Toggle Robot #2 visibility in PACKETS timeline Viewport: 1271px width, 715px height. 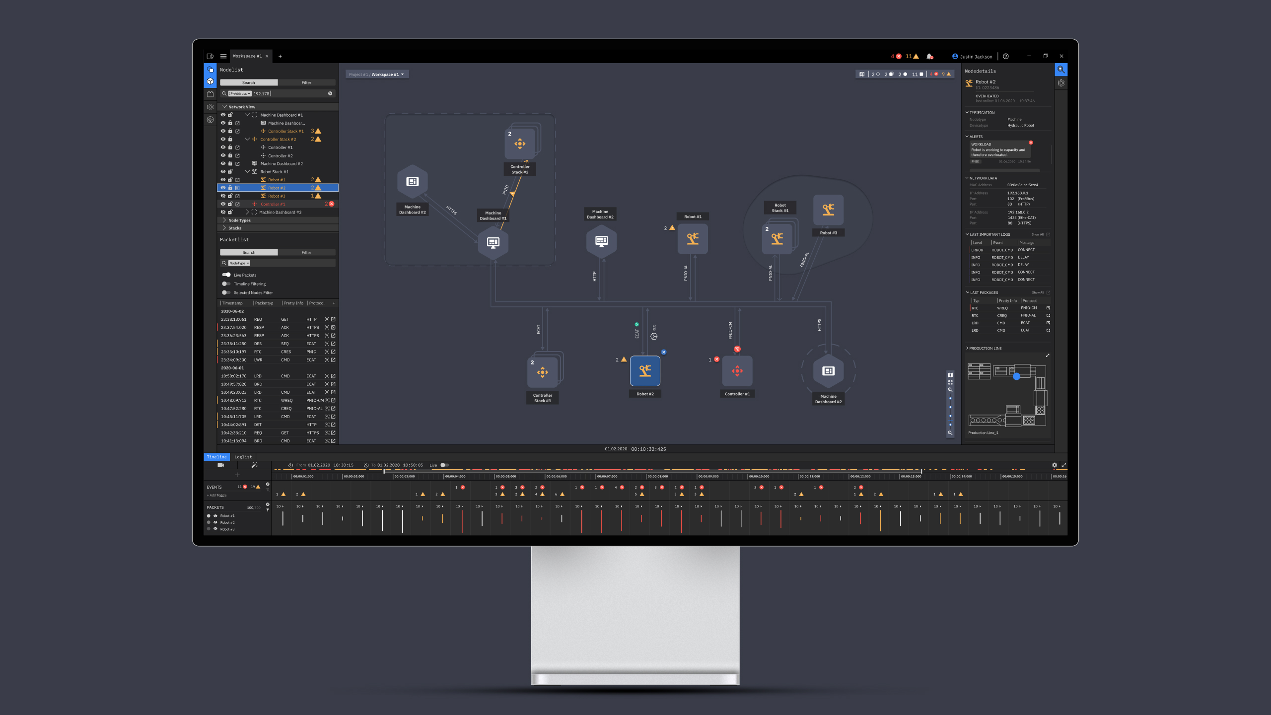pos(215,522)
